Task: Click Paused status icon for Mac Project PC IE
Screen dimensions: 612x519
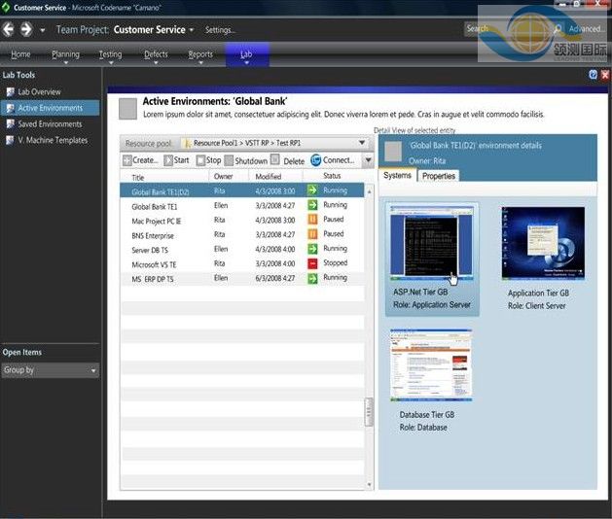Action: (312, 220)
